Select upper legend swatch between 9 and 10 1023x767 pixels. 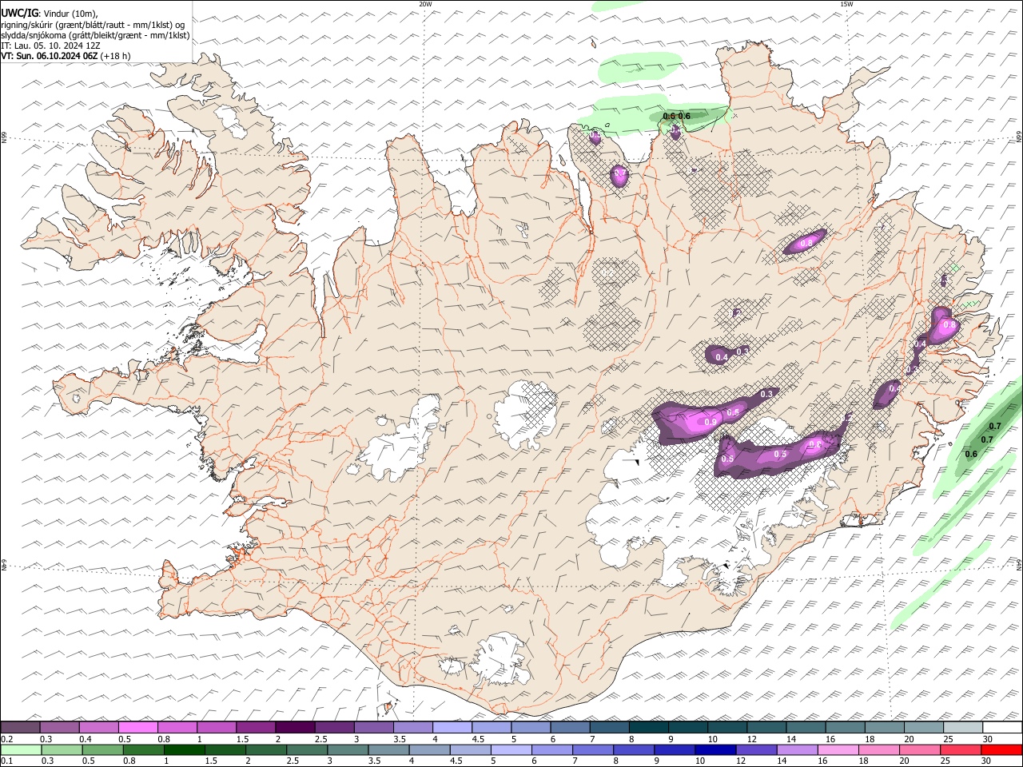click(688, 728)
